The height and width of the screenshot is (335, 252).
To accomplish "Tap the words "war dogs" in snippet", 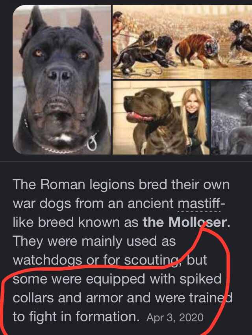I will [x=42, y=203].
